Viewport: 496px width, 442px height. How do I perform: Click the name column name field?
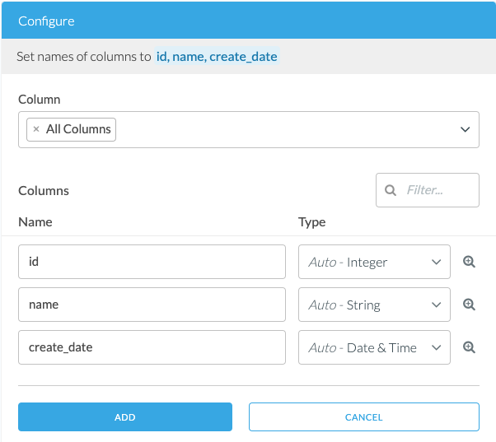[152, 305]
